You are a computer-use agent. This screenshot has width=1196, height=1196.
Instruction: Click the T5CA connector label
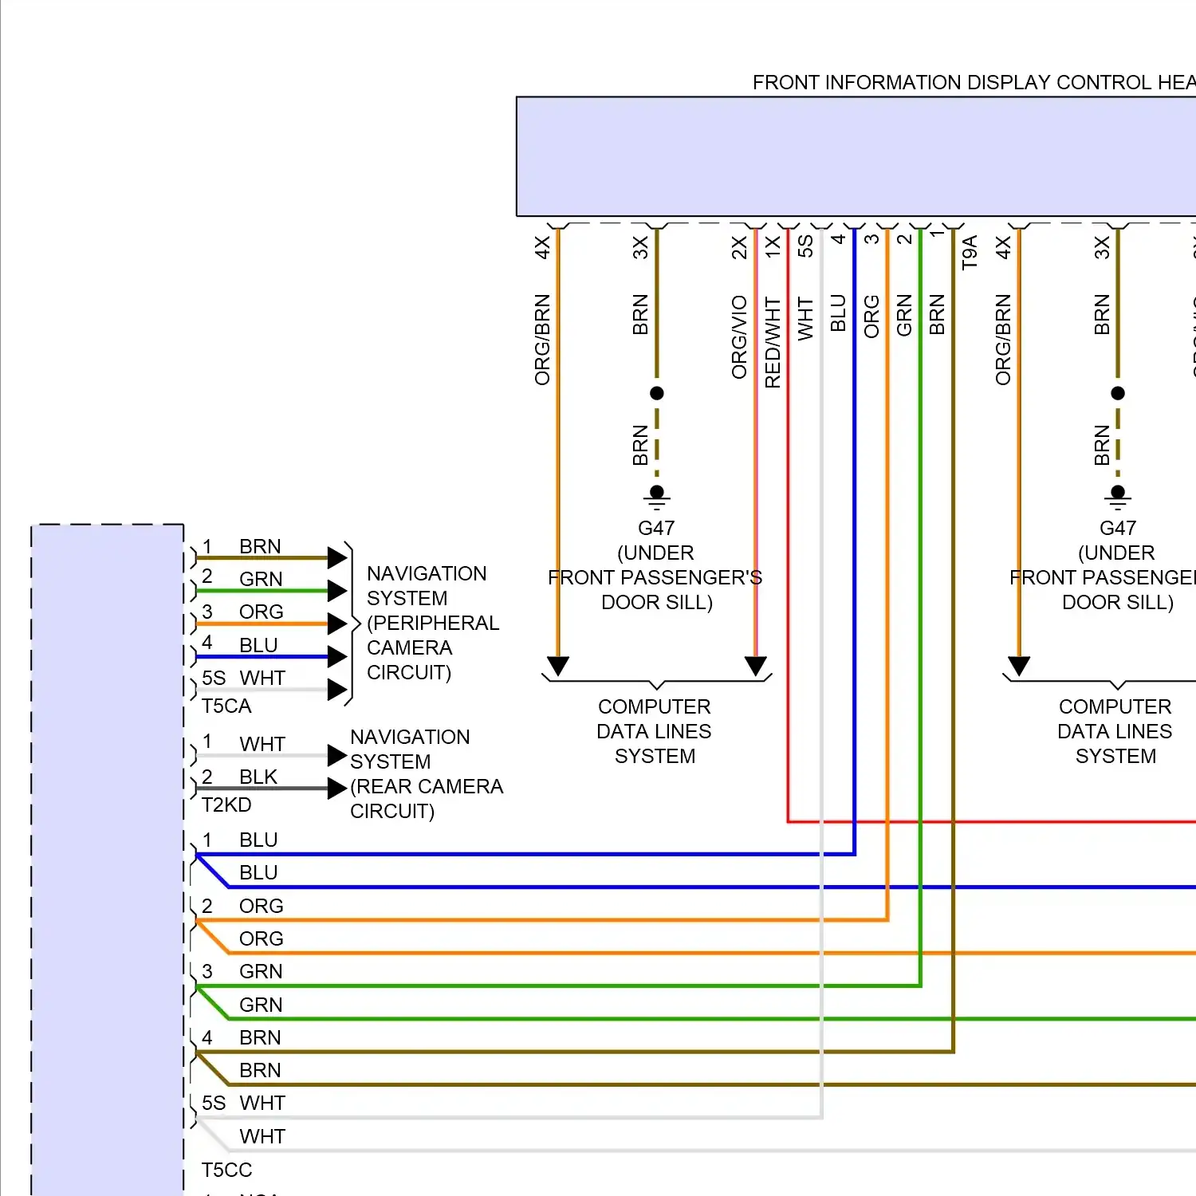pos(226,706)
